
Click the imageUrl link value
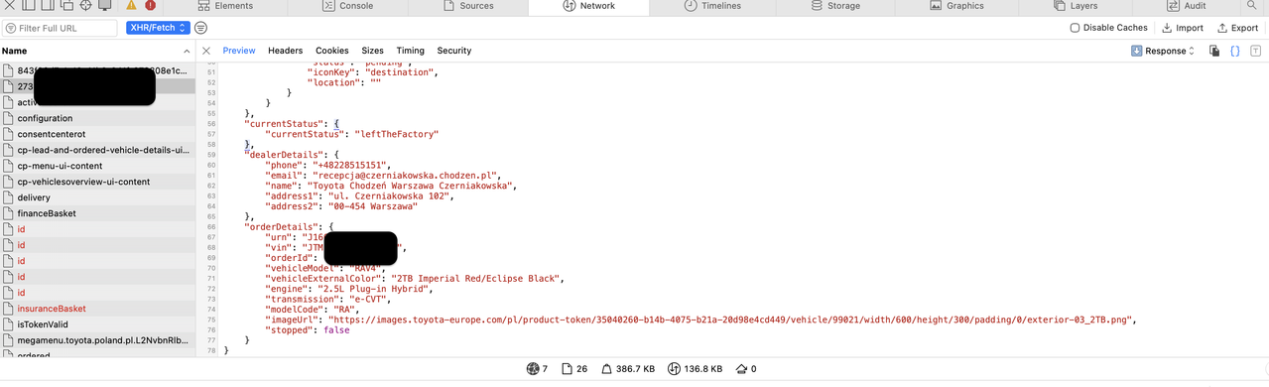coord(729,321)
